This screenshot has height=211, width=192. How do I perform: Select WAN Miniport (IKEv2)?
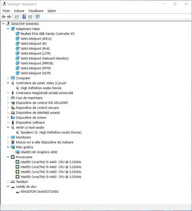(x=36, y=39)
